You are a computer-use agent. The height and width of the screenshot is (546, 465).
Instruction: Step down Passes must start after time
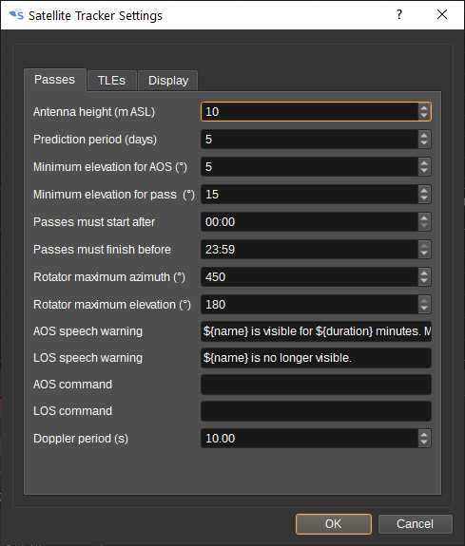[x=424, y=226]
